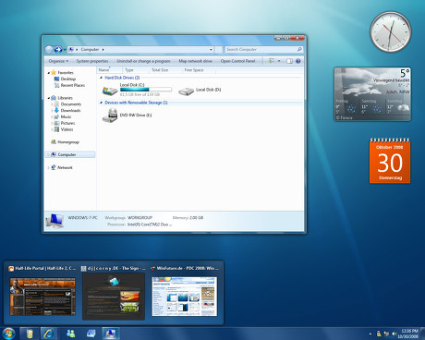
Task: Click the orange calendar gadget
Action: [390, 161]
